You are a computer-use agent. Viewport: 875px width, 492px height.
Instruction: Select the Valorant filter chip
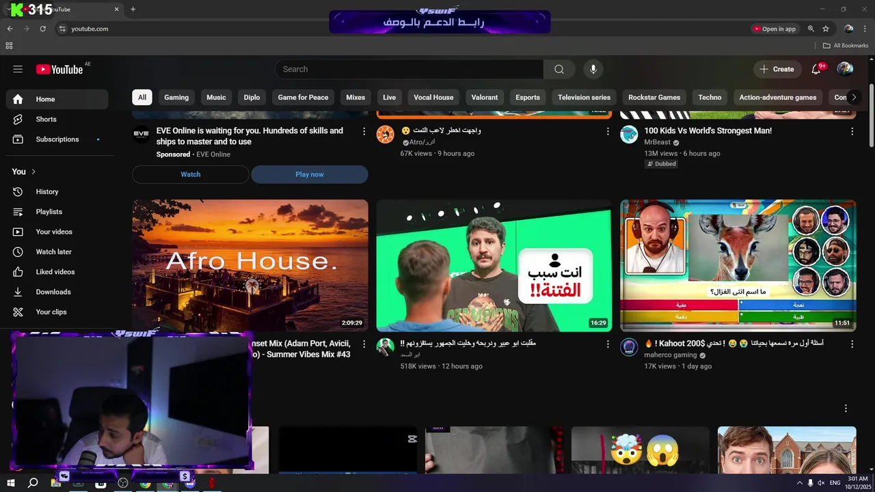pyautogui.click(x=485, y=97)
